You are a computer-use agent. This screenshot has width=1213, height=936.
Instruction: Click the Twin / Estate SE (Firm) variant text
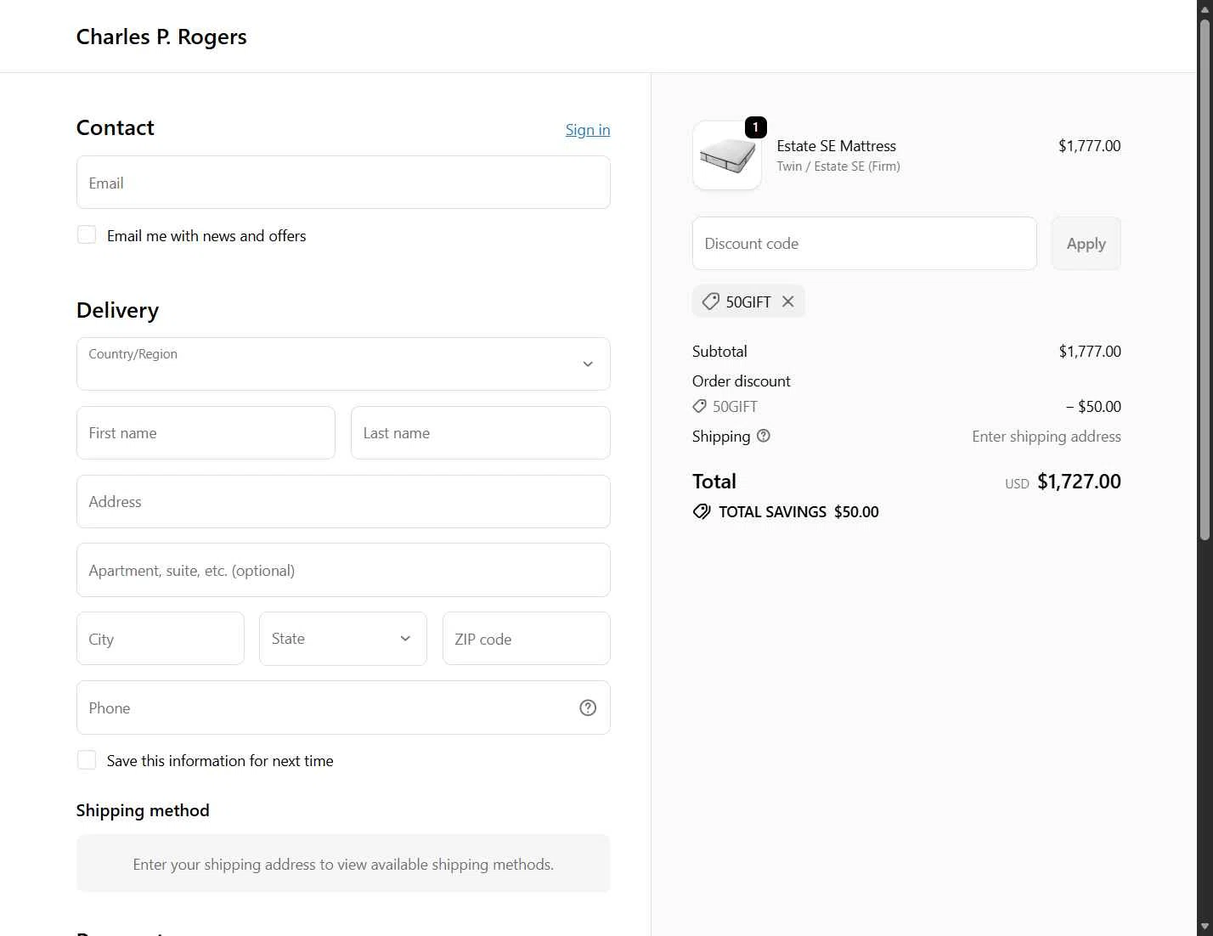838,166
